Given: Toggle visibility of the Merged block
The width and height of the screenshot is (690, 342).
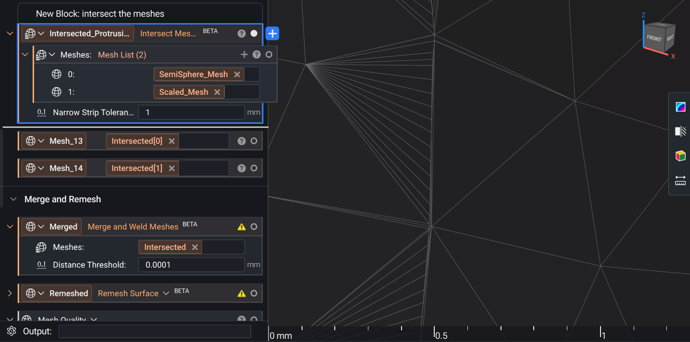Looking at the screenshot, I should 254,227.
